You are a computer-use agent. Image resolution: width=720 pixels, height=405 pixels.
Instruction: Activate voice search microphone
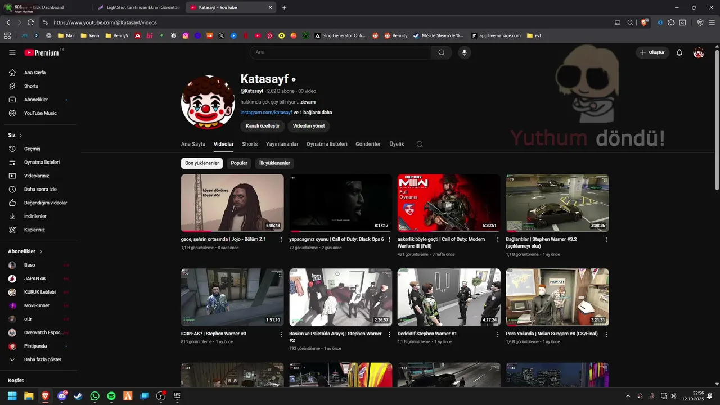464,52
